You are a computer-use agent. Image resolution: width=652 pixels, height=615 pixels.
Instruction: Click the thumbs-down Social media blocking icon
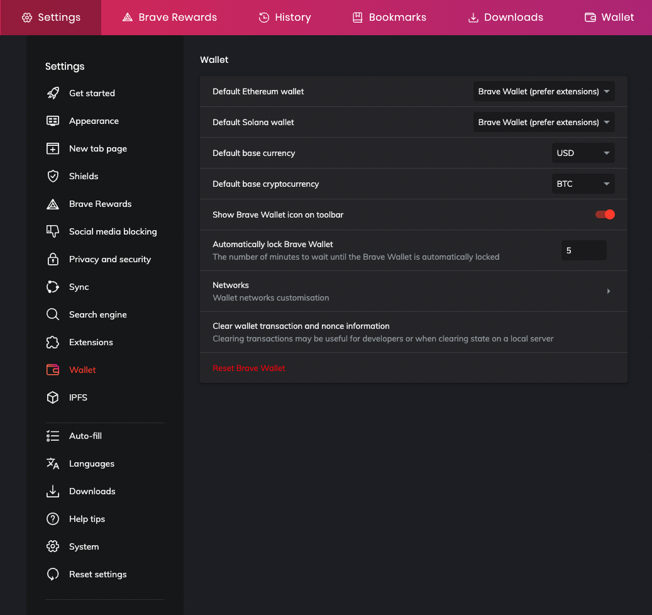(x=53, y=231)
